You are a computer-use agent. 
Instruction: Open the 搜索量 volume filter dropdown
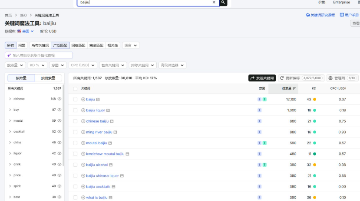(15, 65)
